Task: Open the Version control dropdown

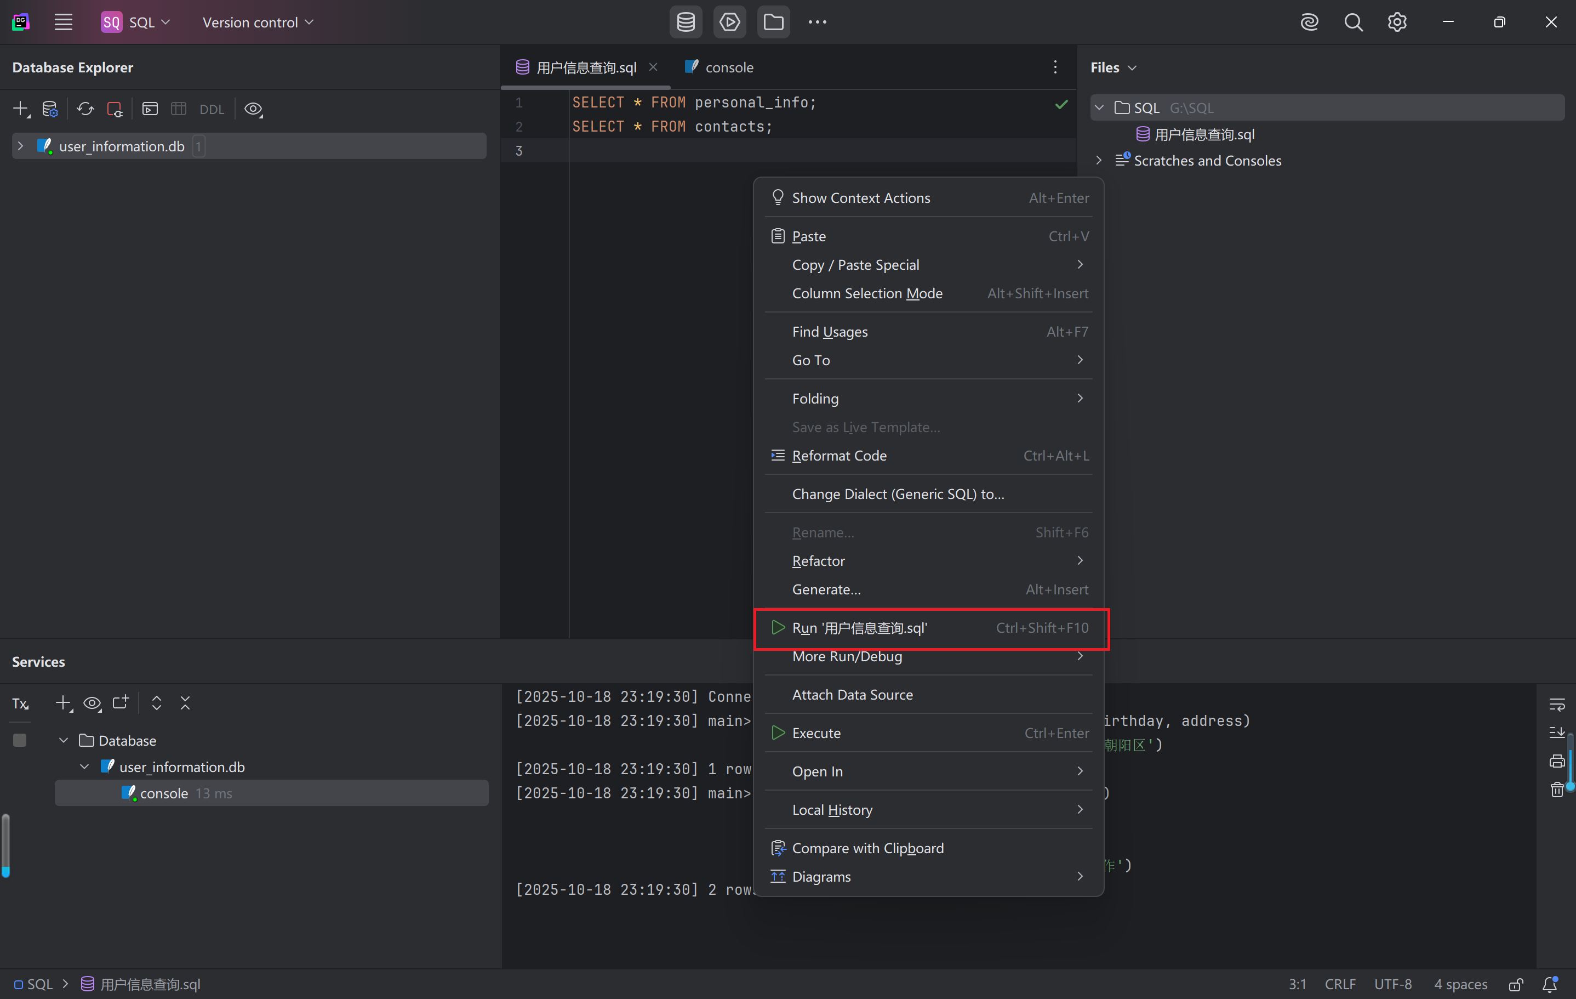Action: tap(258, 22)
